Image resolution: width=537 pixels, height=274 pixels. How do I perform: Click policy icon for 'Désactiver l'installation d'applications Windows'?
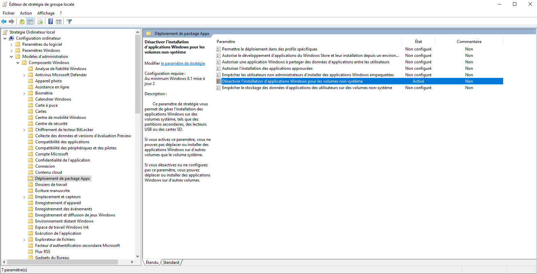coord(219,81)
